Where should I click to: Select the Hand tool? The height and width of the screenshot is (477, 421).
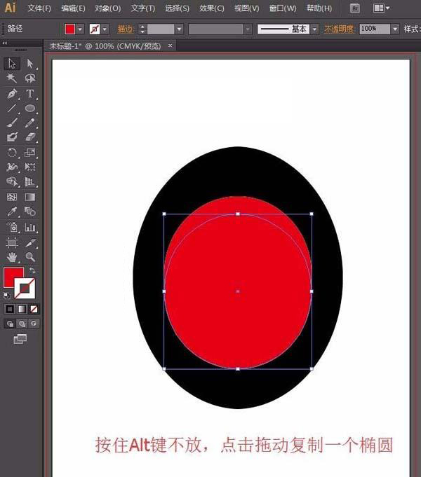point(12,257)
